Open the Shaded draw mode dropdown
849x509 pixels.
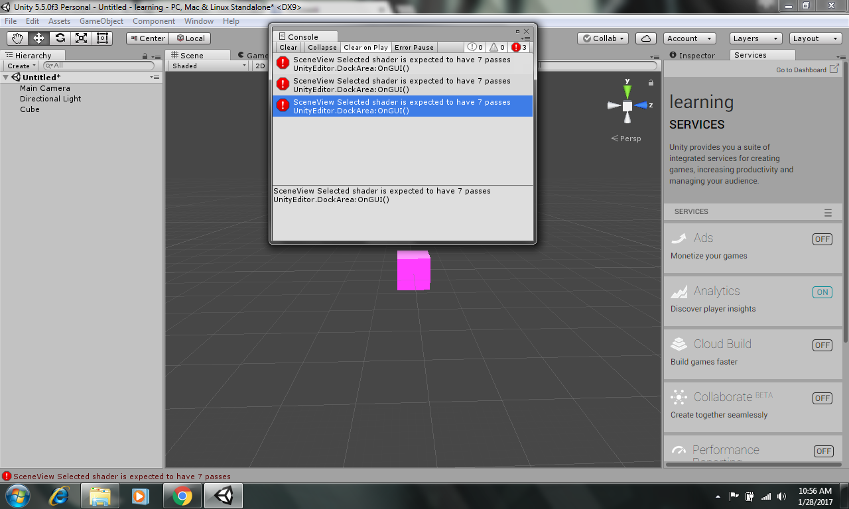click(x=208, y=66)
